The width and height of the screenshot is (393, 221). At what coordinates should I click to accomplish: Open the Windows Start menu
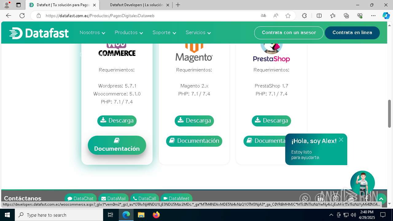pos(7,215)
